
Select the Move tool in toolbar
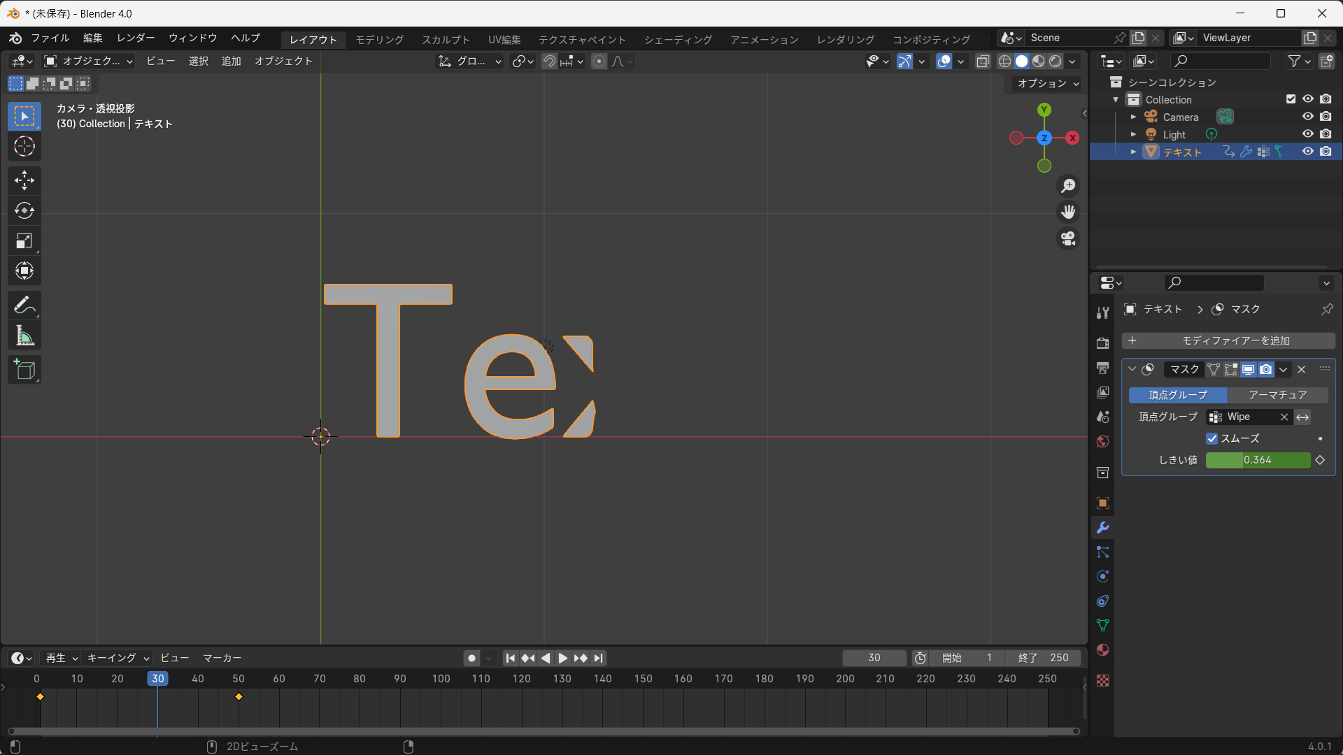(24, 180)
